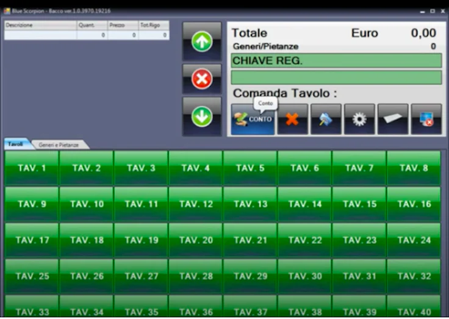Click the white eraser-shaped icon
Image resolution: width=449 pixels, height=319 pixels.
click(x=393, y=119)
